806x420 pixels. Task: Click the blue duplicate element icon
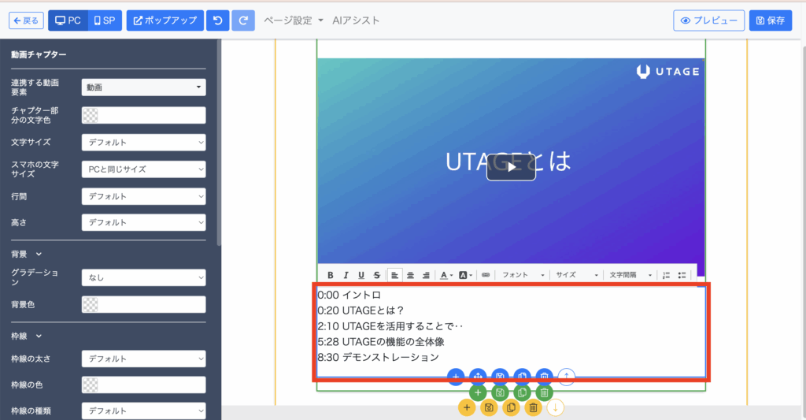tap(523, 377)
